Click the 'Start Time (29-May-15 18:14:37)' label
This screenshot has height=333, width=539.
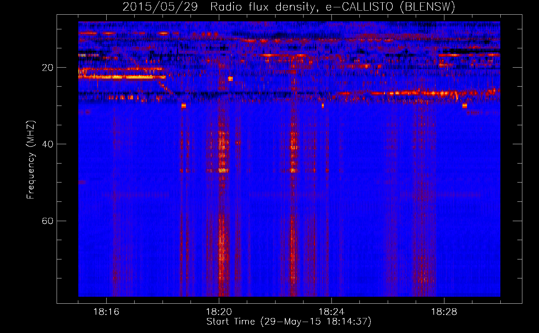289,322
